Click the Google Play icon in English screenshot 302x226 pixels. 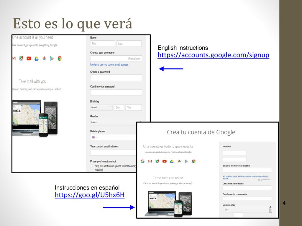[x=52, y=59]
